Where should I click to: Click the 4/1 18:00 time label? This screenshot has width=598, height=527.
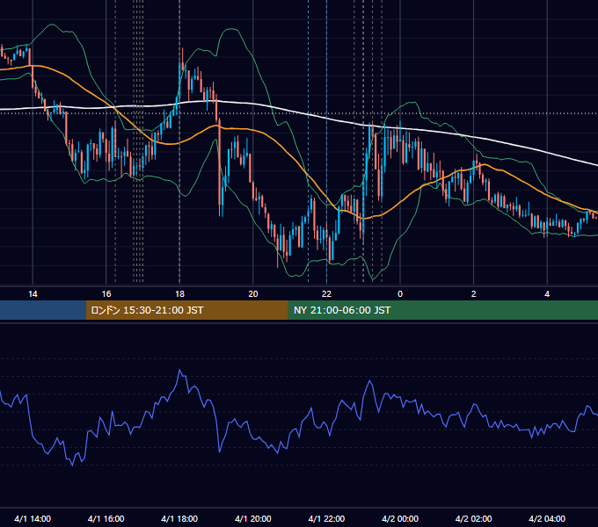coord(179,518)
